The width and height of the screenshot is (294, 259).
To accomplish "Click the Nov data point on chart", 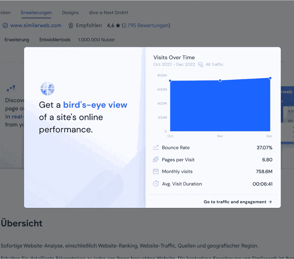I will (x=220, y=81).
